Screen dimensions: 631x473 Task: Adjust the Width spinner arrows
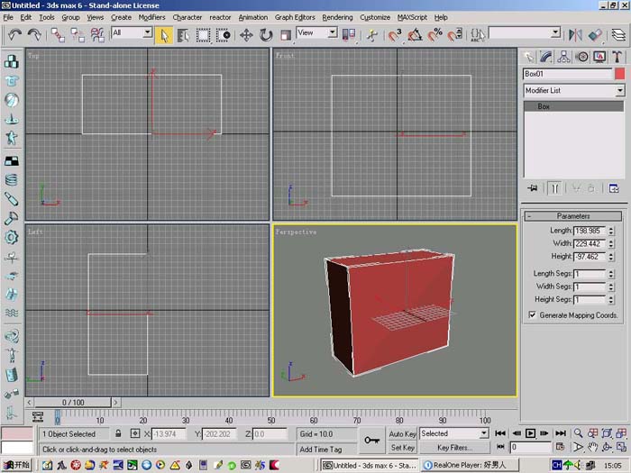click(x=611, y=244)
